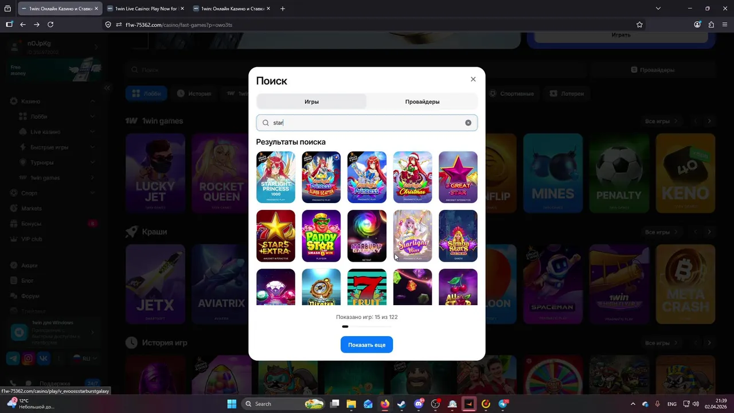Screen dimensions: 734x413
Task: Open File Explorer from taskbar
Action: pyautogui.click(x=351, y=404)
